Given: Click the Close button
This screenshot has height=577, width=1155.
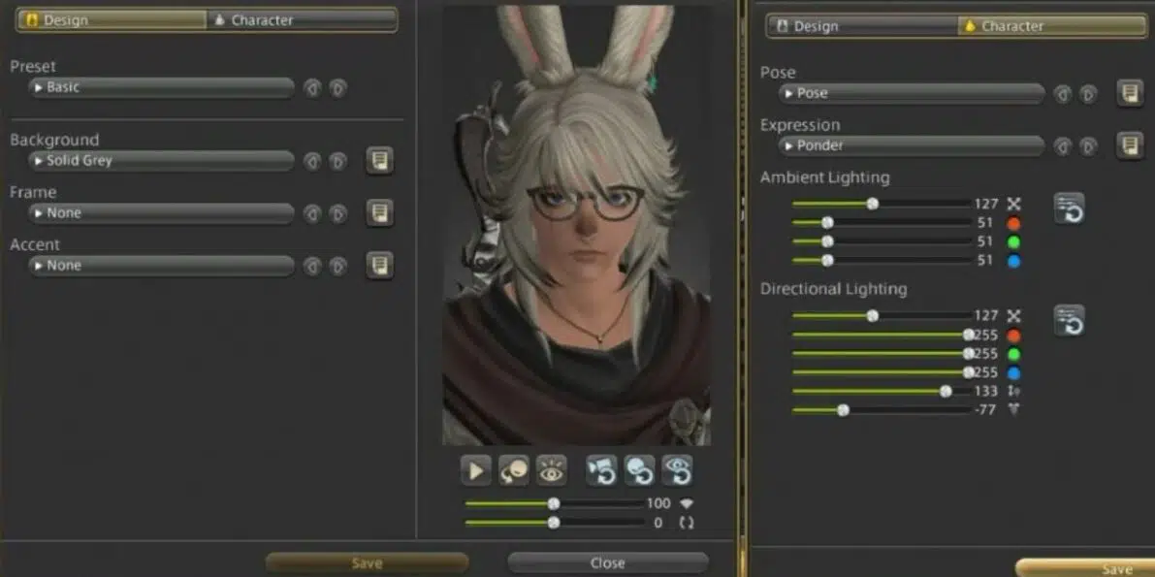Looking at the screenshot, I should click(x=607, y=562).
